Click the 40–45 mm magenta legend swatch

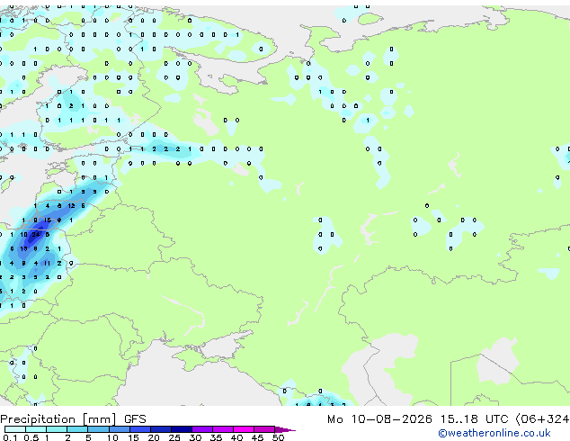click(x=244, y=429)
